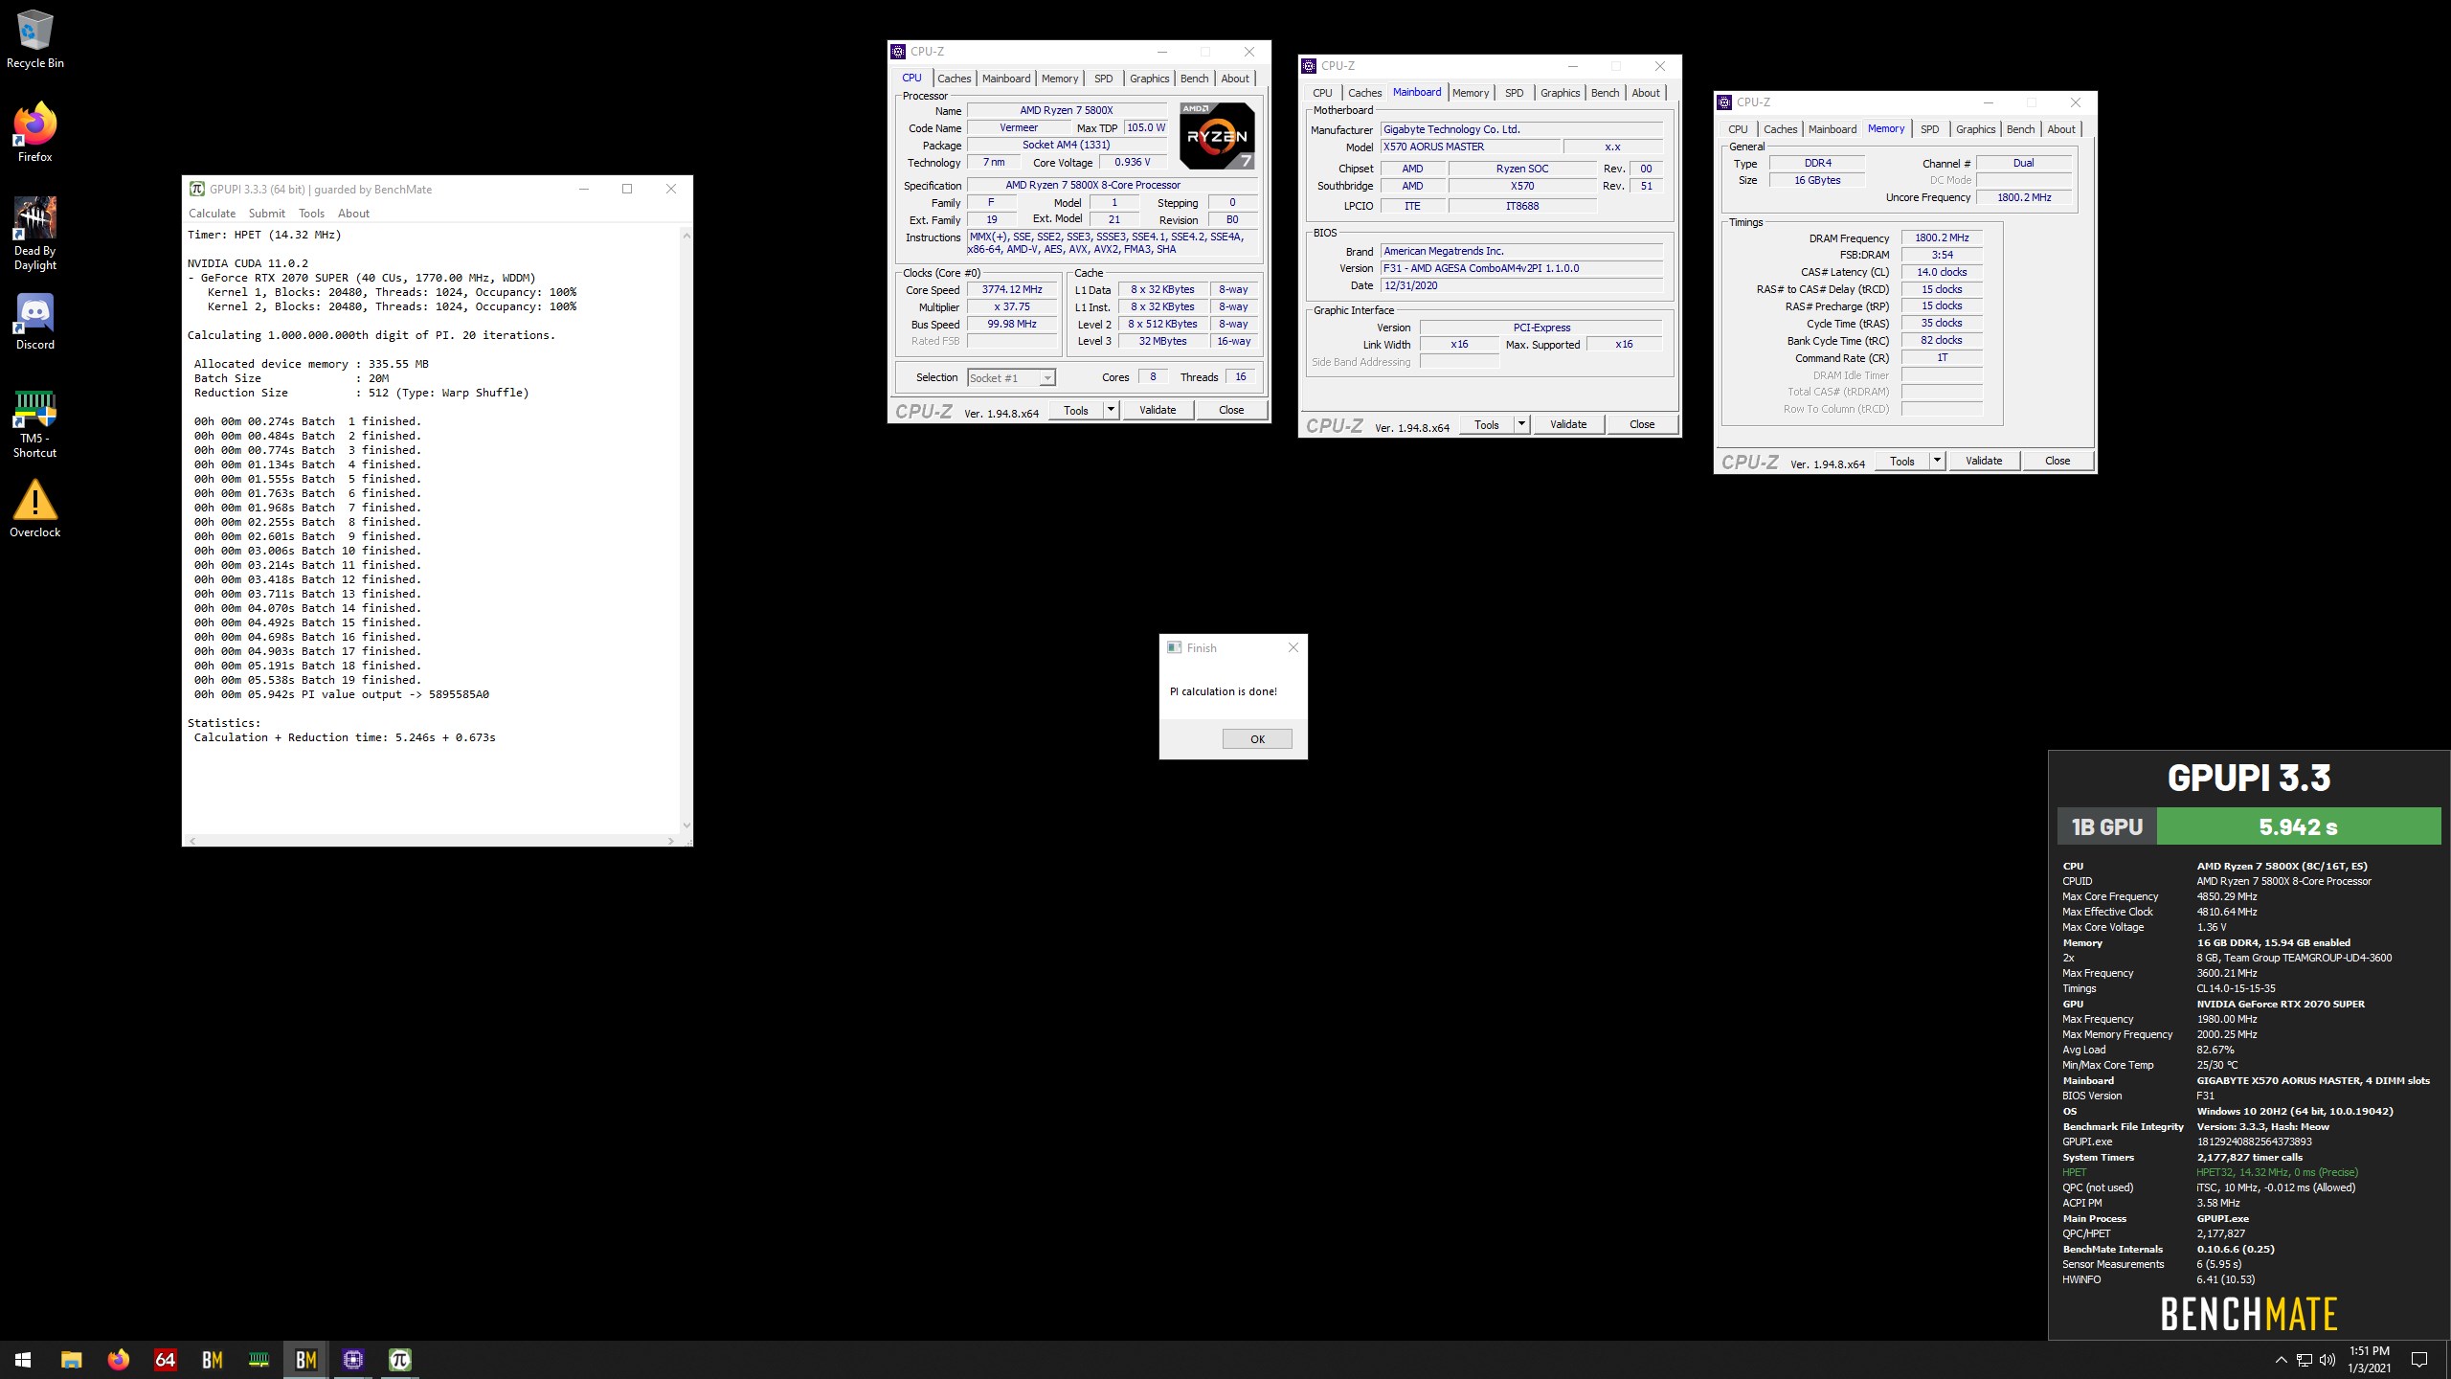
Task: Click Close button in CPU-Z Memory window
Action: point(2057,461)
